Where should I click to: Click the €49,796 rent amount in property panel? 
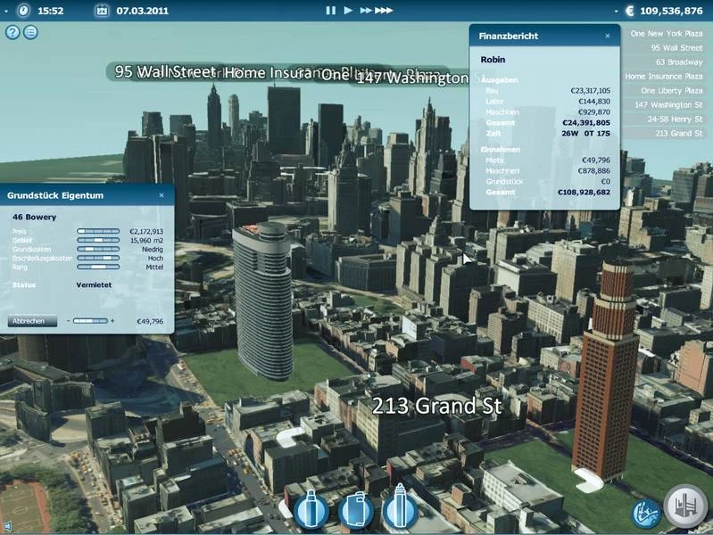click(150, 321)
